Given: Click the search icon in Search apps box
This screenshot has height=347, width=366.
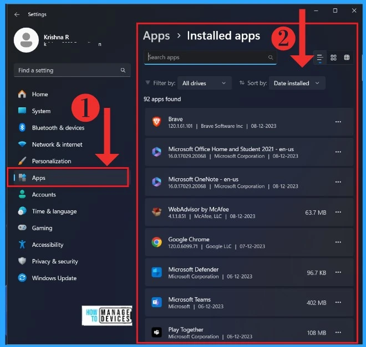Looking at the screenshot, I should point(271,58).
